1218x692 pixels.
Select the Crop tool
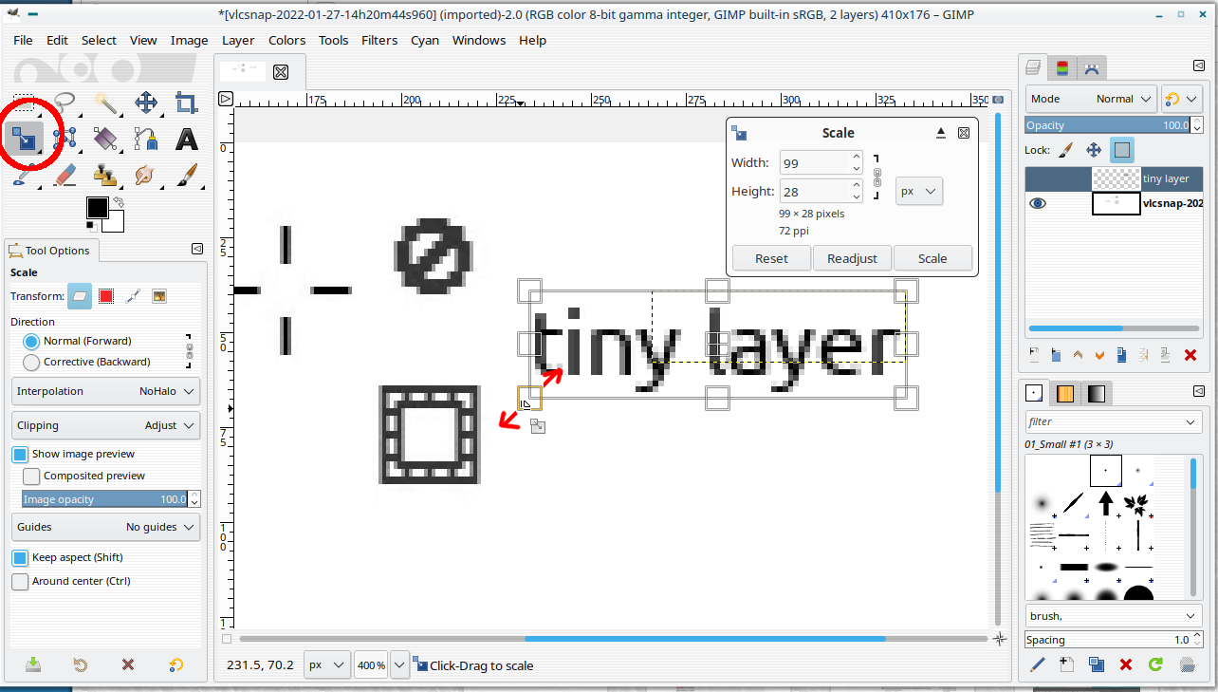click(x=187, y=102)
